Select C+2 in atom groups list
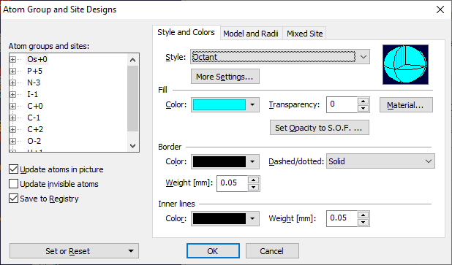 coord(35,129)
